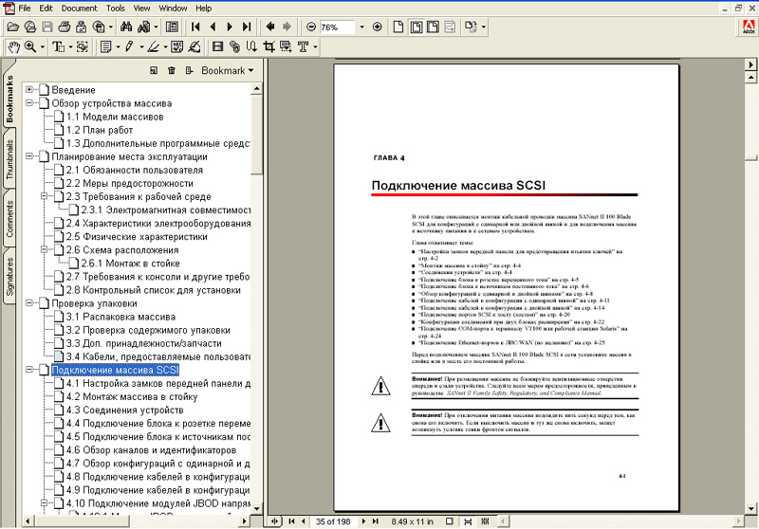Expand the Введение bookmark node
Image resolution: width=759 pixels, height=529 pixels.
29,90
